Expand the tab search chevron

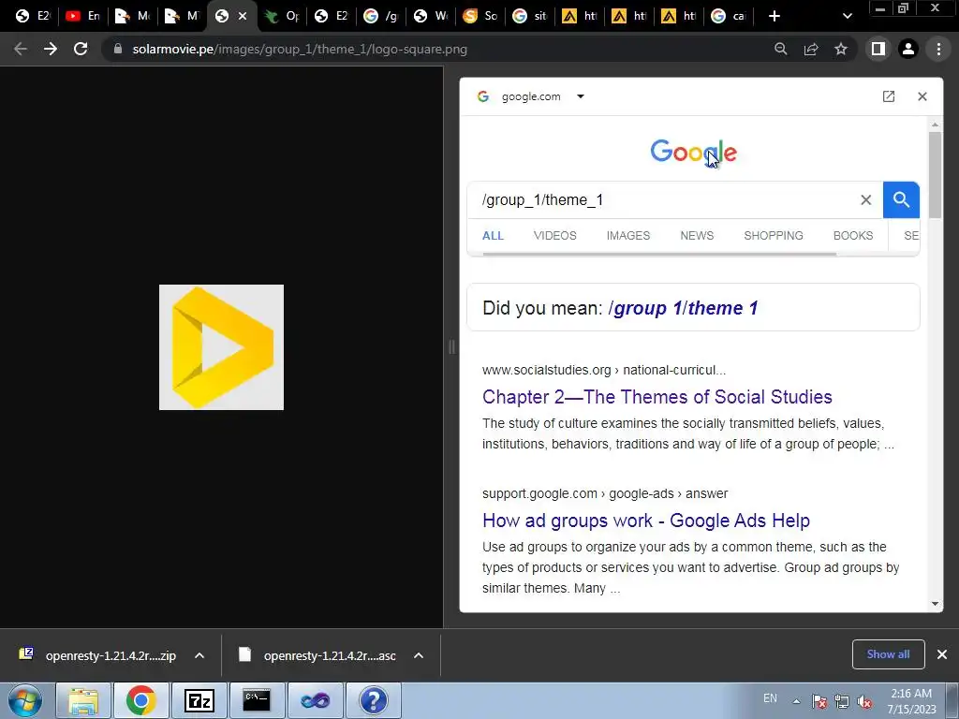click(847, 16)
